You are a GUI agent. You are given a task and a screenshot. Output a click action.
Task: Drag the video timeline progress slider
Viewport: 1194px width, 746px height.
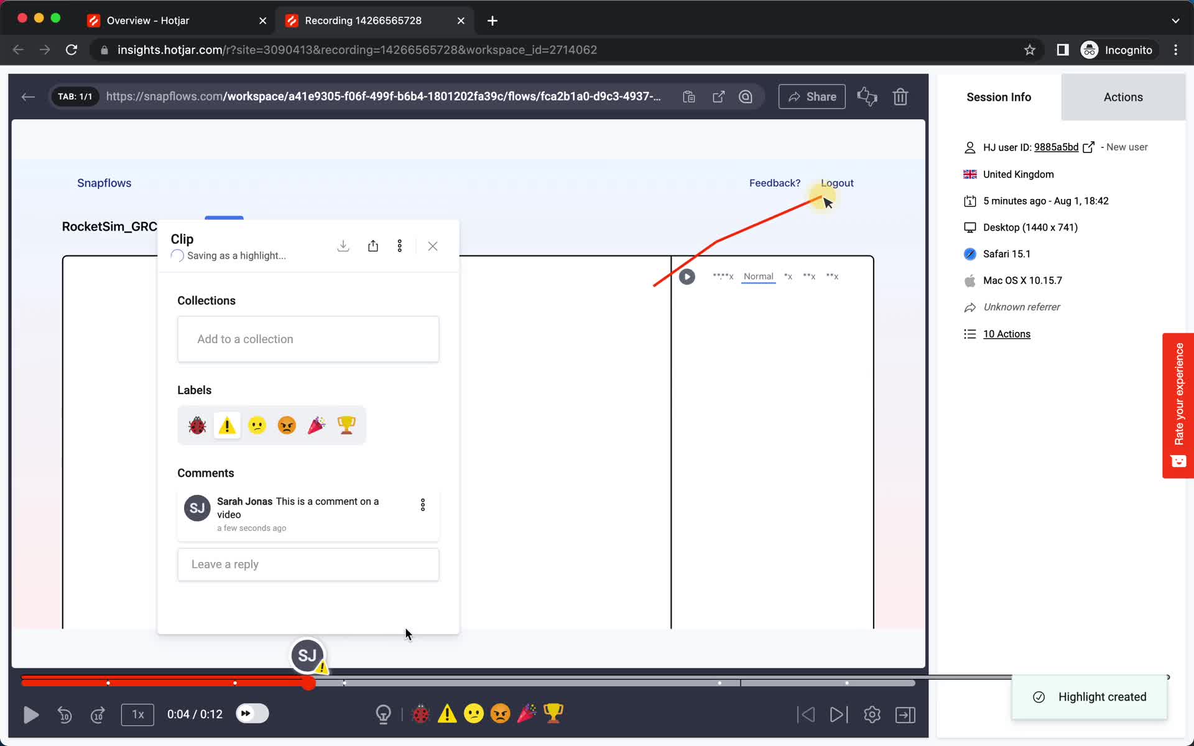(310, 681)
